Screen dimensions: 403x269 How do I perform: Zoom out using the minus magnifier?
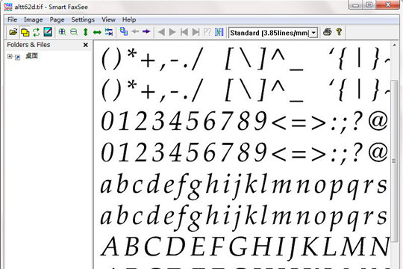(x=74, y=32)
